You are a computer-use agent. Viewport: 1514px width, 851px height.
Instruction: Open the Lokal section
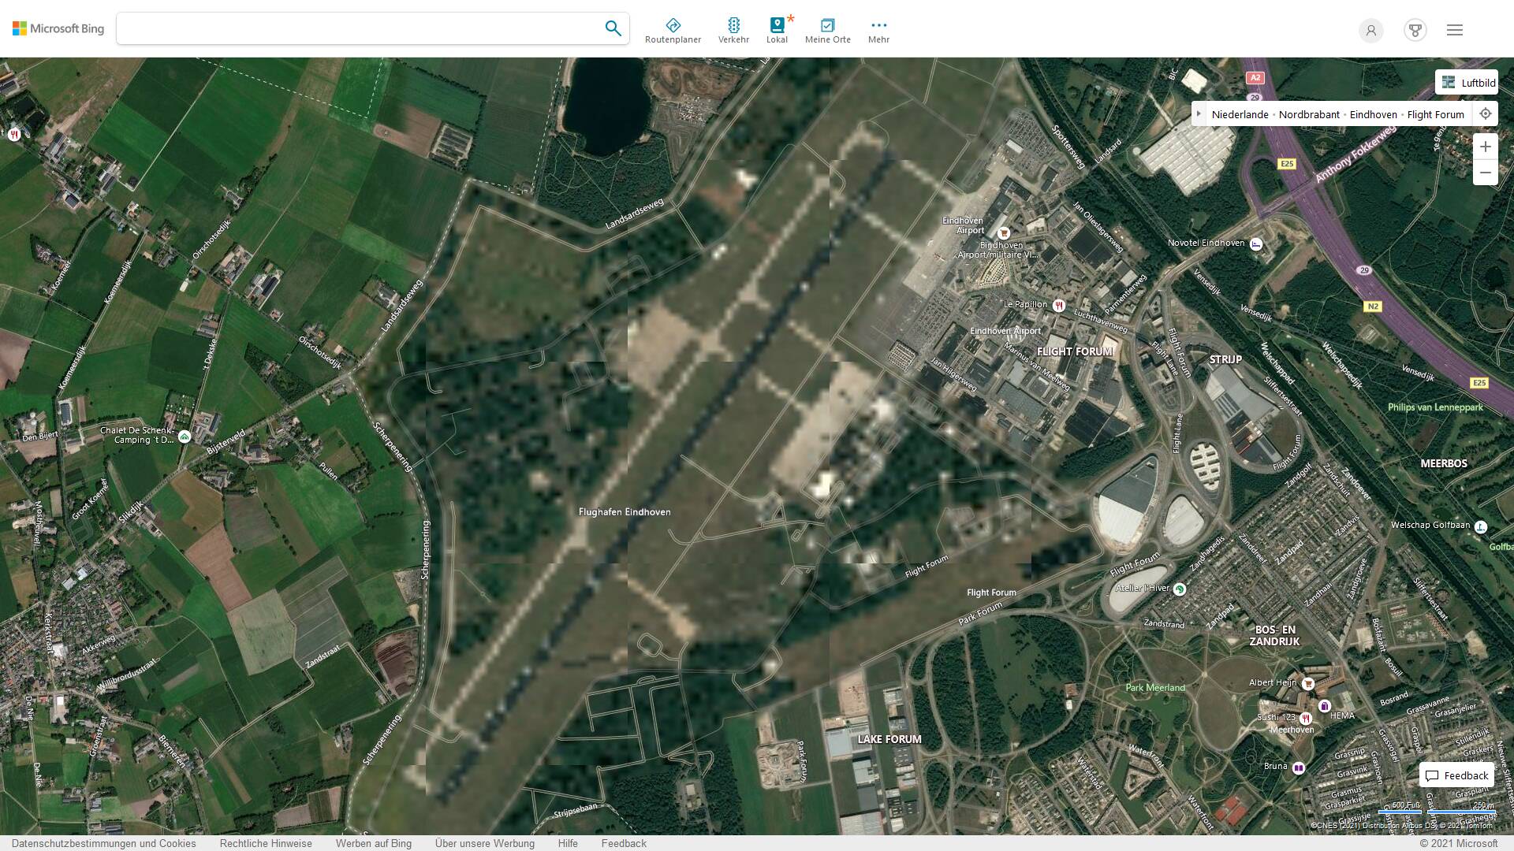pos(777,31)
